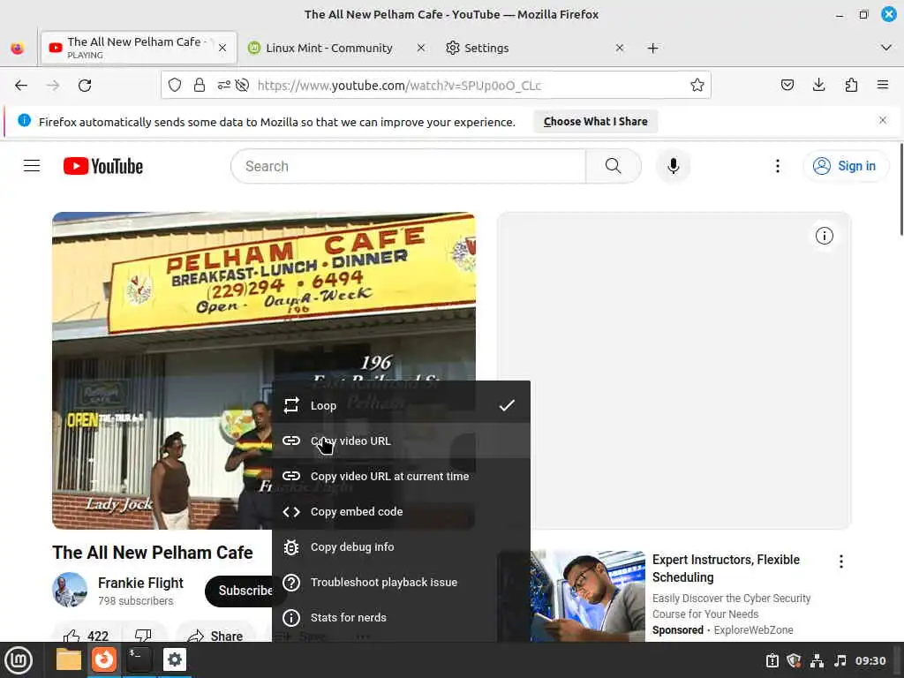
Task: Choose Copy debug info entry
Action: (x=401, y=547)
